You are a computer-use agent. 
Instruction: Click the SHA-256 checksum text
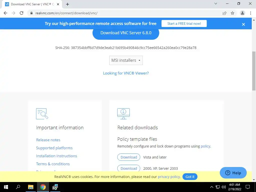point(126,48)
